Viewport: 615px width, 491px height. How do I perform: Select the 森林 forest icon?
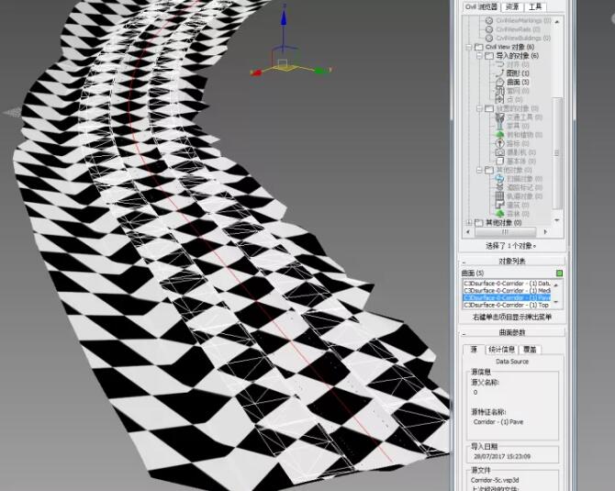[x=499, y=213]
